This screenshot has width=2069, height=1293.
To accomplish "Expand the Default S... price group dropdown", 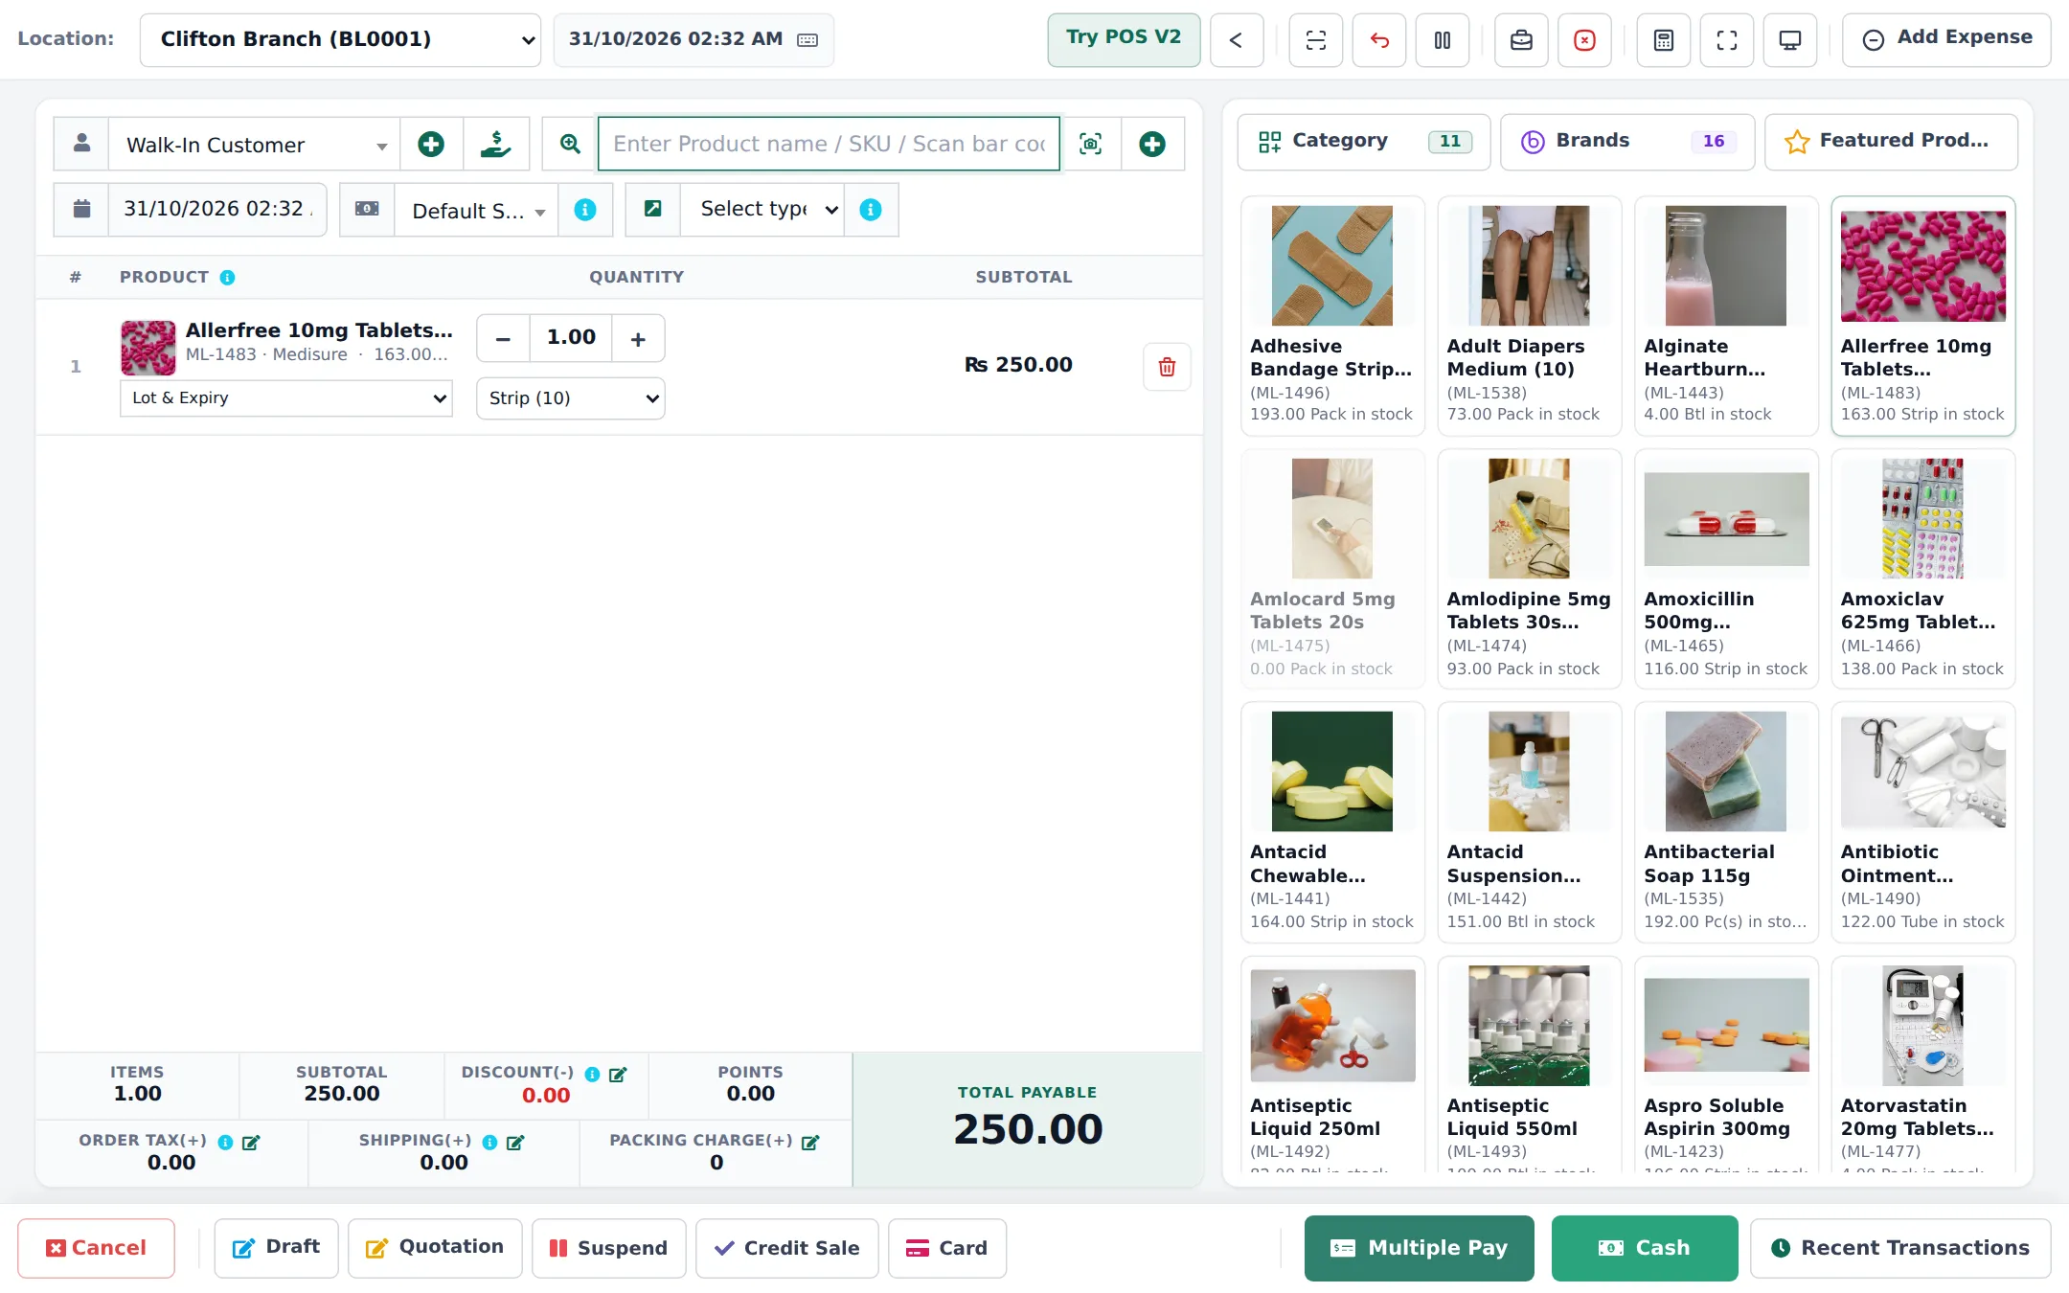I will [476, 210].
